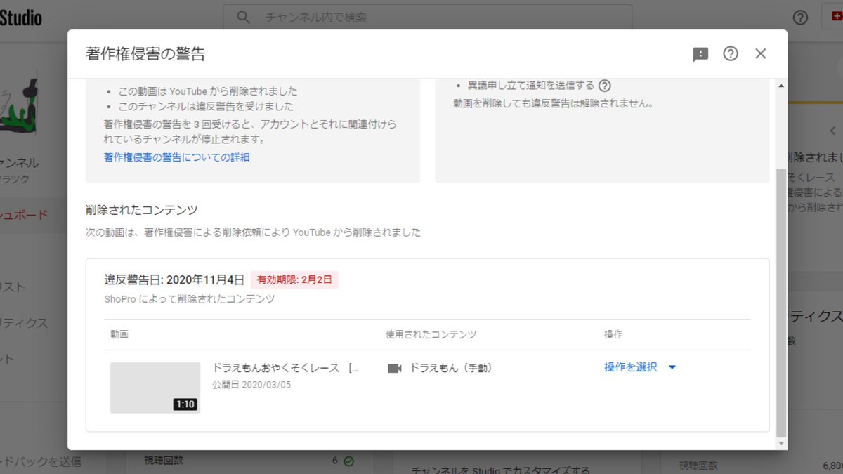Close the 著作権侵害の警告 dialog
Viewport: 843px width, 474px height.
760,53
